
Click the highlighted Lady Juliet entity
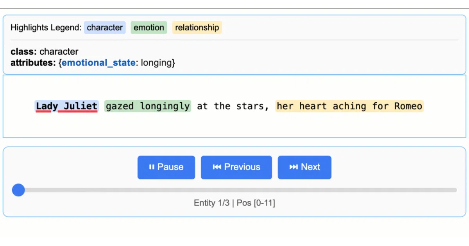click(x=66, y=106)
